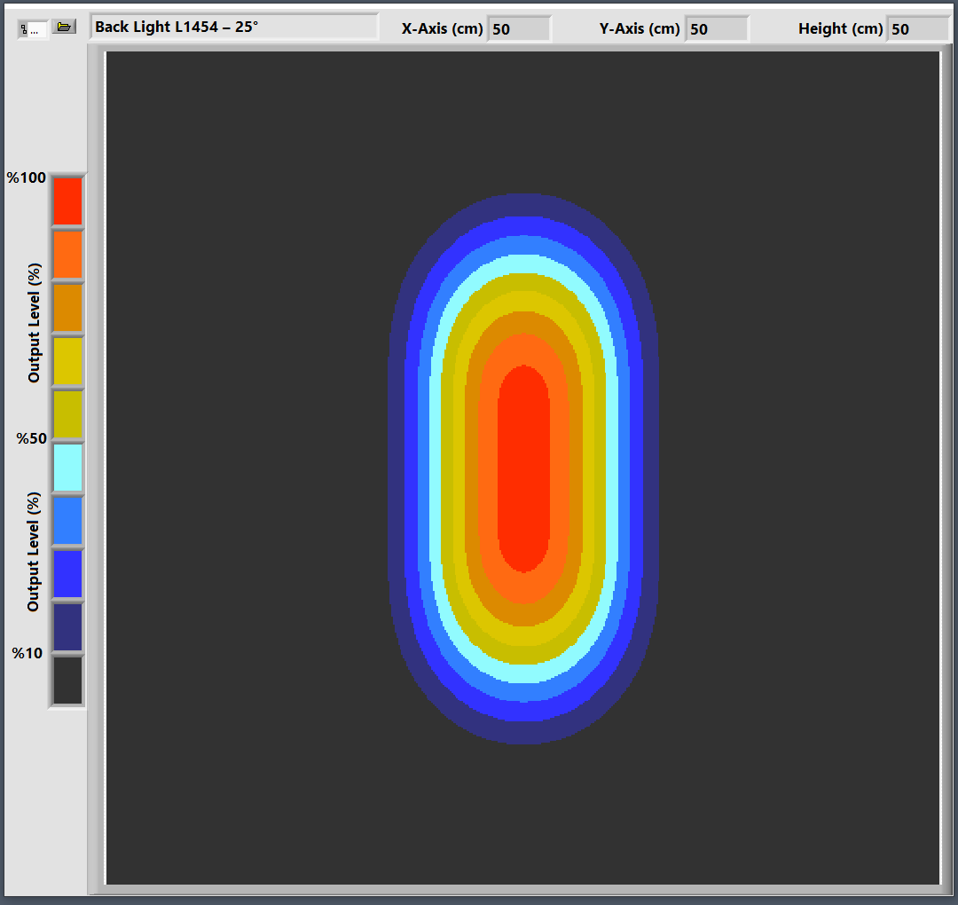Pick the olive yellow swatch above %50
Image resolution: width=958 pixels, height=905 pixels.
[67, 414]
